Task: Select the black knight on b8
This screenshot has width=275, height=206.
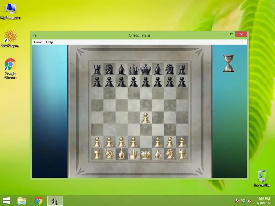Action: tap(110, 69)
